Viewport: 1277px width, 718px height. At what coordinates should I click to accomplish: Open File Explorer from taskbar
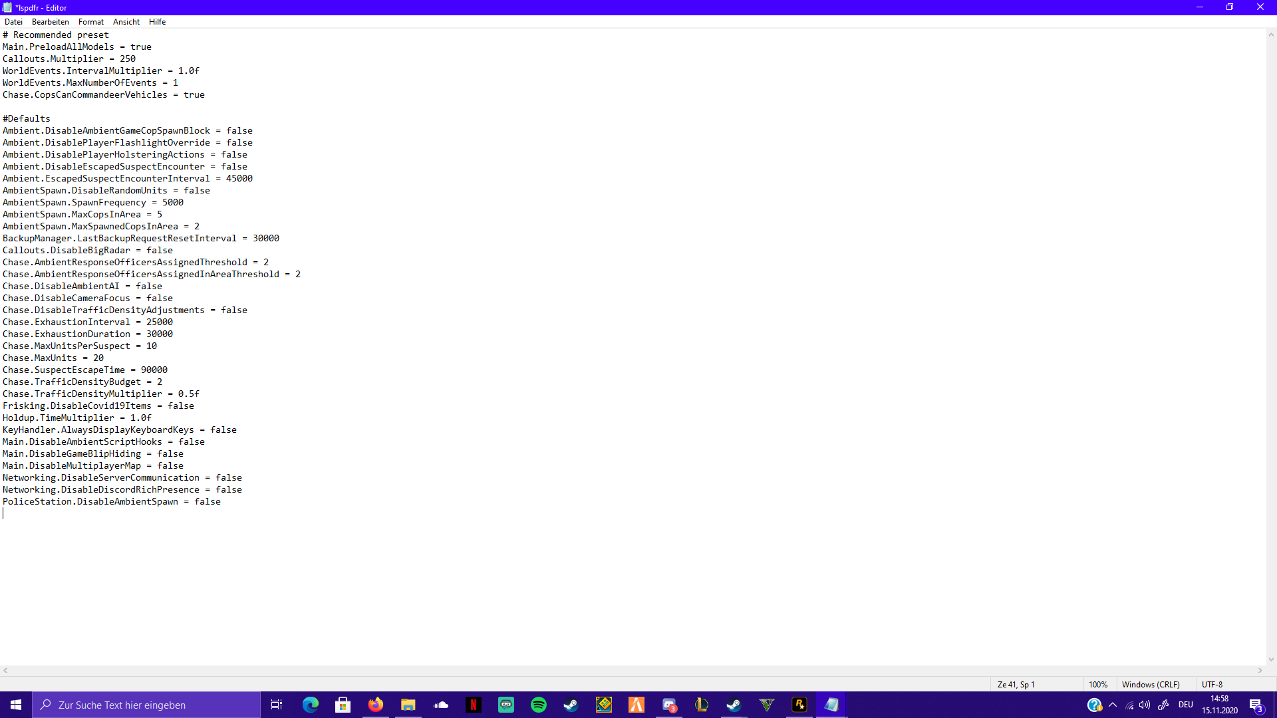click(408, 705)
